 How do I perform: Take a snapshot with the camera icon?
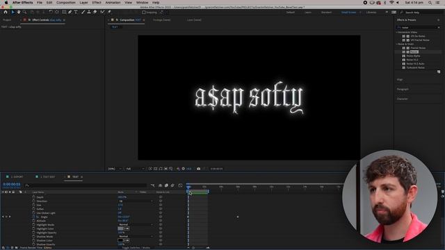click(198, 169)
